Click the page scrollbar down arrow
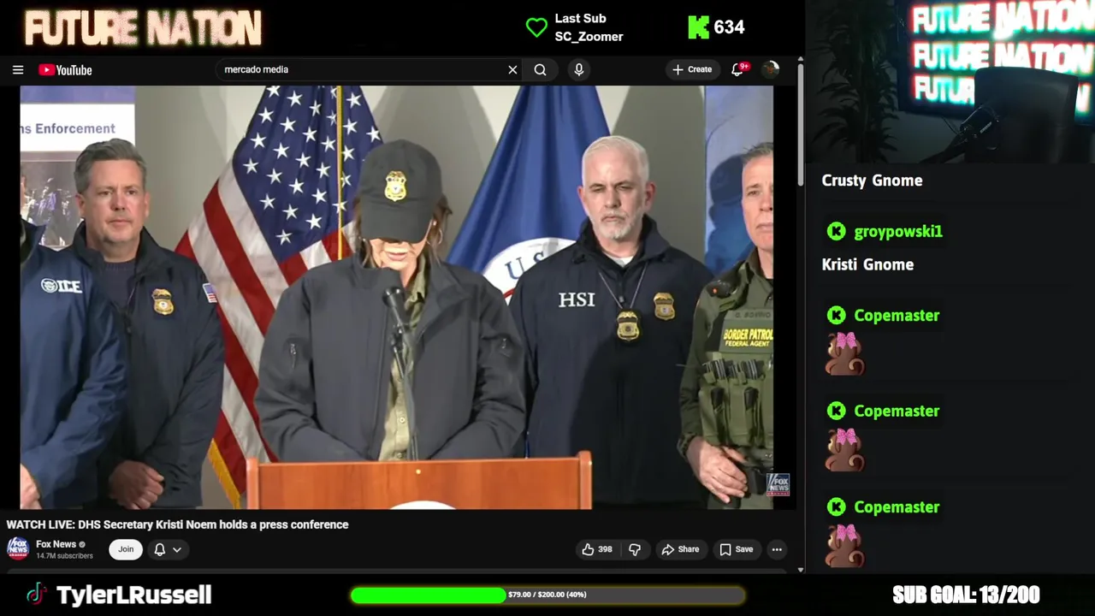 click(800, 570)
